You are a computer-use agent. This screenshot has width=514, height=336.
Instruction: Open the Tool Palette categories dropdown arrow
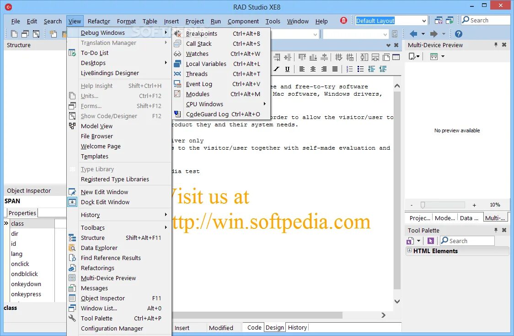point(418,241)
